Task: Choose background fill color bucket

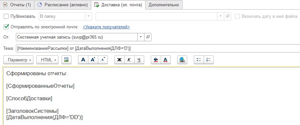Action: coord(156,60)
